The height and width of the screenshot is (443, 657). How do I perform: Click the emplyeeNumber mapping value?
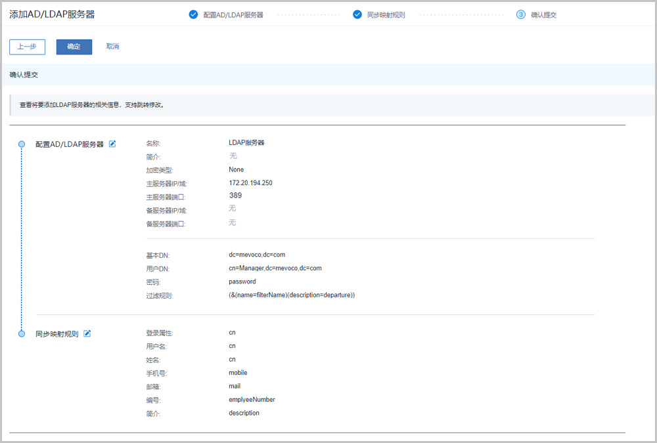[x=252, y=400]
